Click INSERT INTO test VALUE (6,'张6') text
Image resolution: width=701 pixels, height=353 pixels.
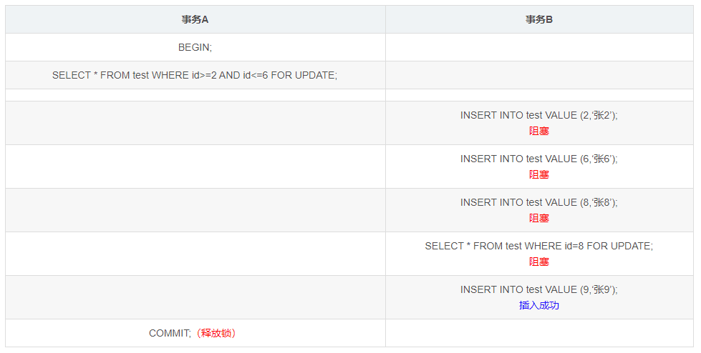[x=539, y=159]
